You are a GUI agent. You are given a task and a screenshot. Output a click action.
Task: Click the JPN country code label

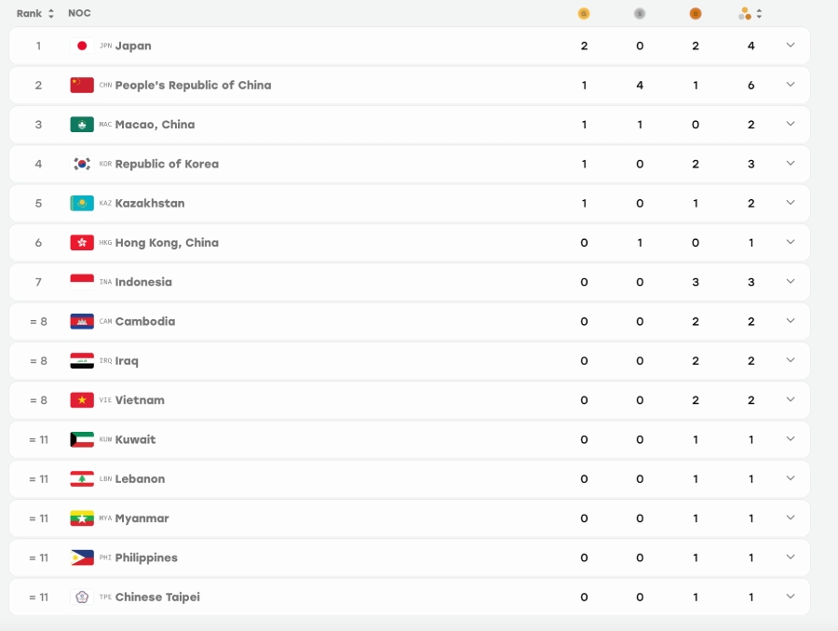[x=105, y=46]
